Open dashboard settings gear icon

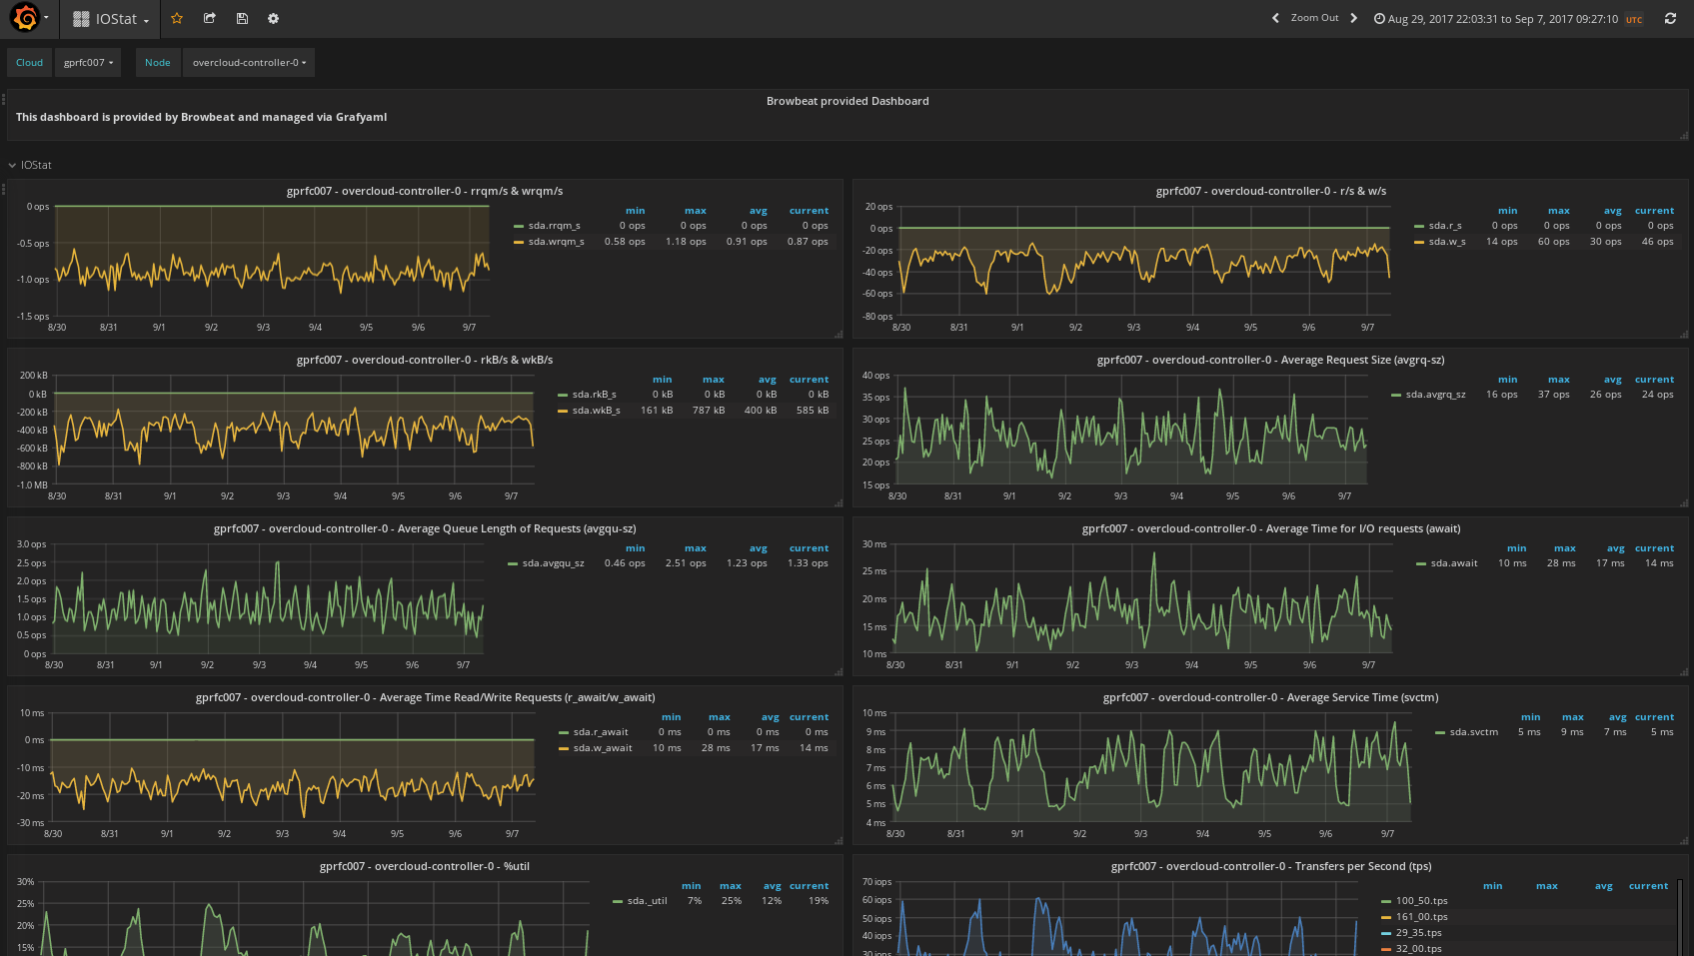pos(274,18)
